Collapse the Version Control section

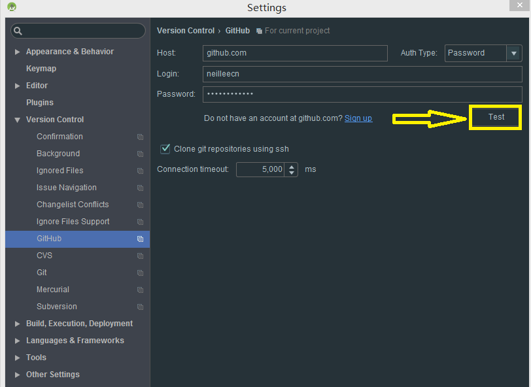pyautogui.click(x=17, y=120)
